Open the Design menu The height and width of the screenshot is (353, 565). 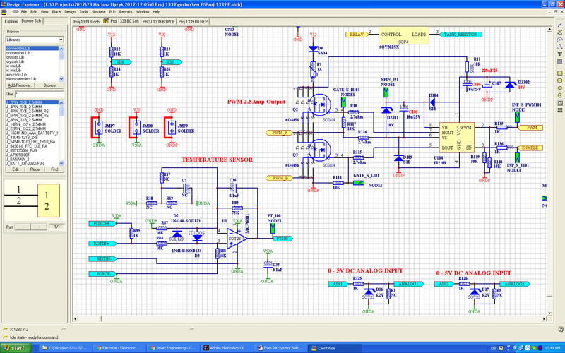70,12
